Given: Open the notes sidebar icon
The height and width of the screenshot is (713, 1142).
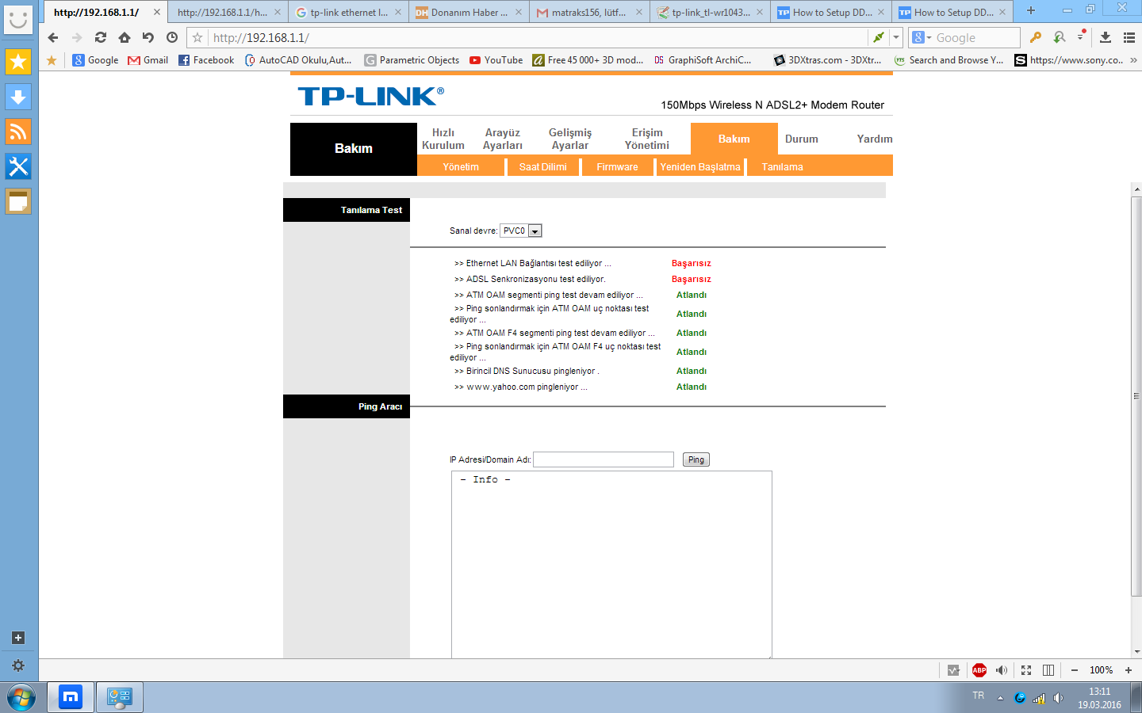Looking at the screenshot, I should coord(18,201).
